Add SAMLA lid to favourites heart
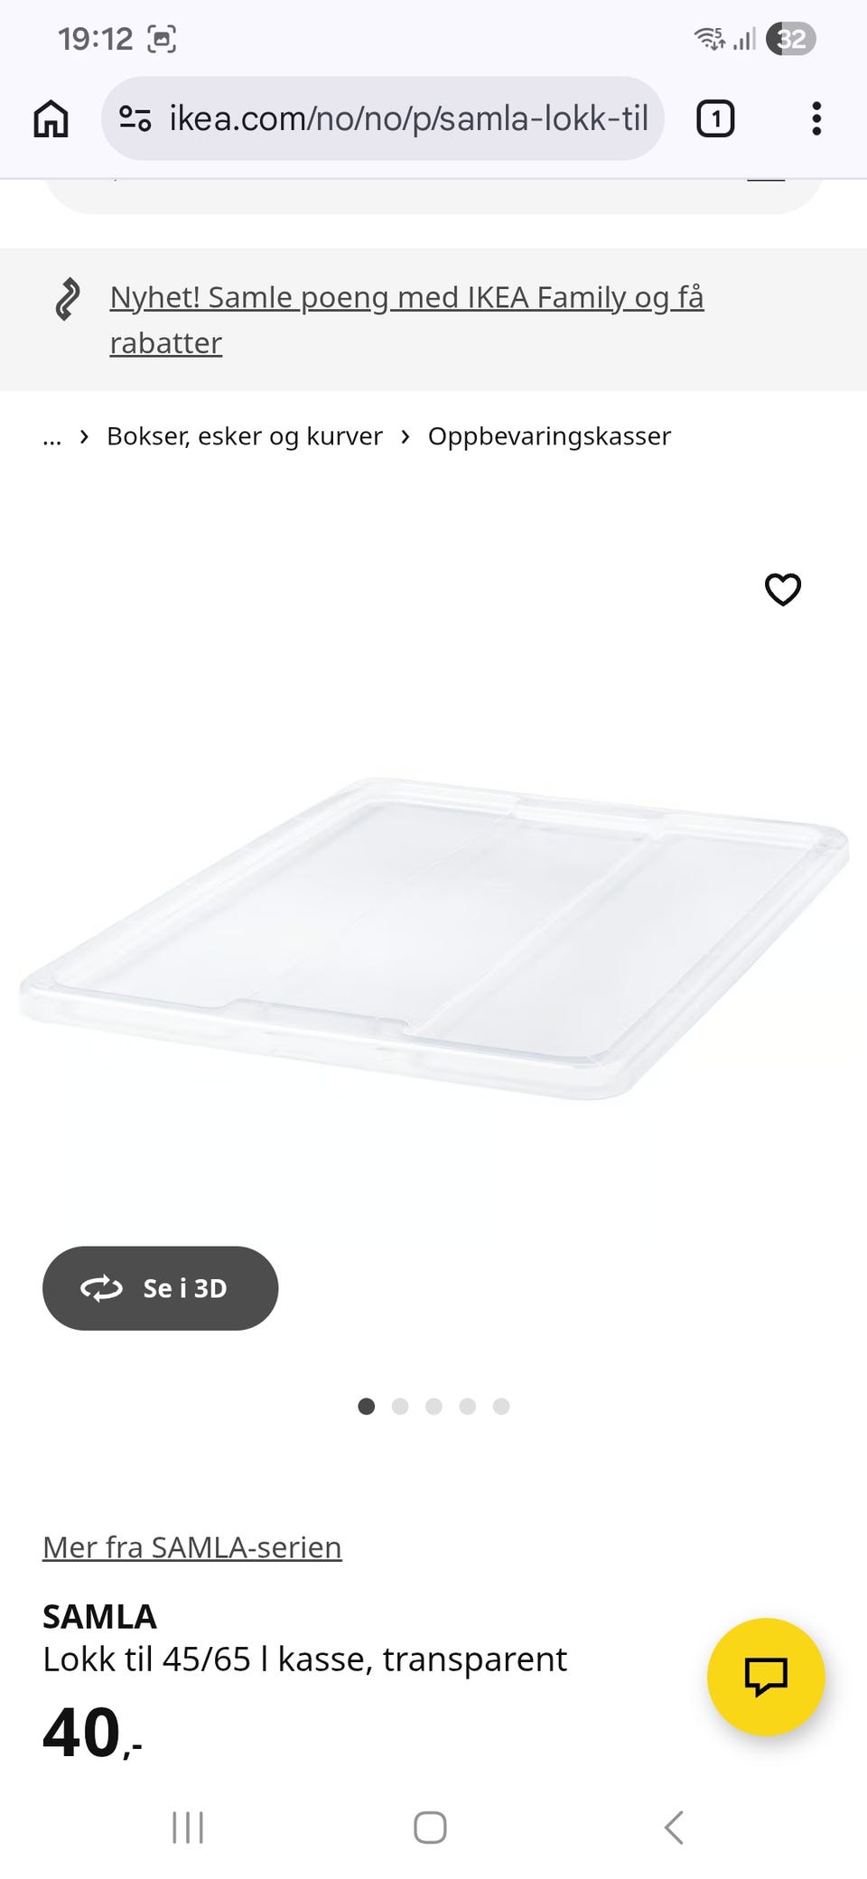Image resolution: width=867 pixels, height=1879 pixels. click(783, 589)
